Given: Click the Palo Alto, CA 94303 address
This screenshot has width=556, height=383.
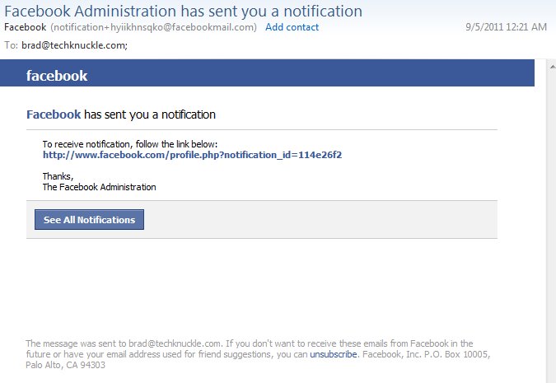Looking at the screenshot, I should (x=65, y=365).
